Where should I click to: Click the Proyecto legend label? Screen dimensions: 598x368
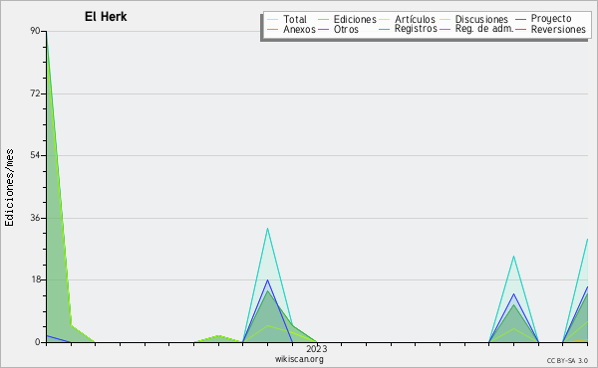pos(551,19)
